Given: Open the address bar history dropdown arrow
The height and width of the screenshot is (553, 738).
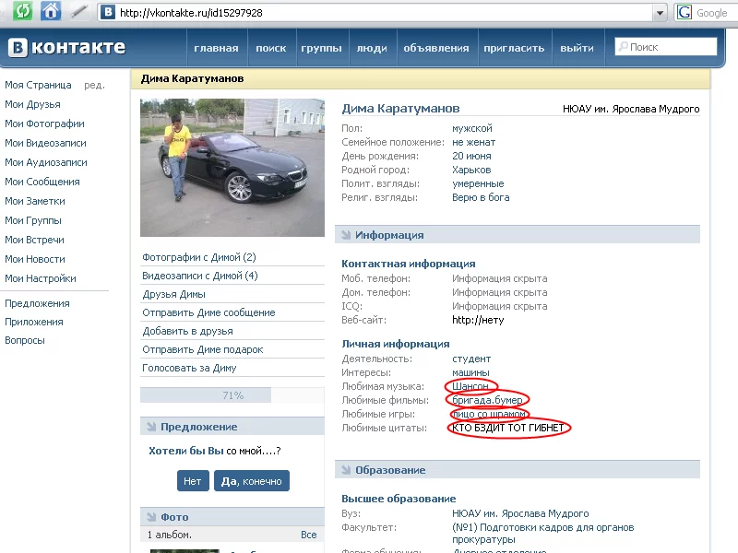Looking at the screenshot, I should pos(660,13).
